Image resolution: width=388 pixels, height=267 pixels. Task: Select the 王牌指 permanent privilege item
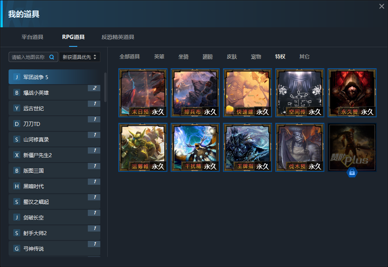coord(247,147)
